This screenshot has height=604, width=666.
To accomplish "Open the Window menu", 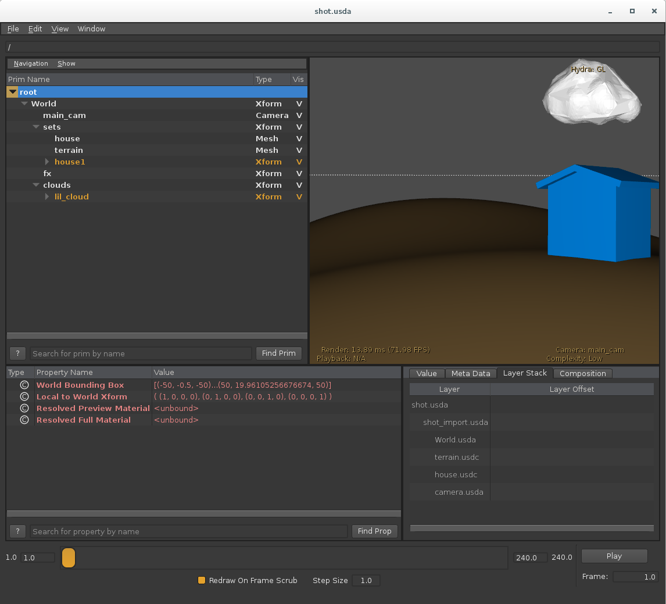I will pos(91,28).
